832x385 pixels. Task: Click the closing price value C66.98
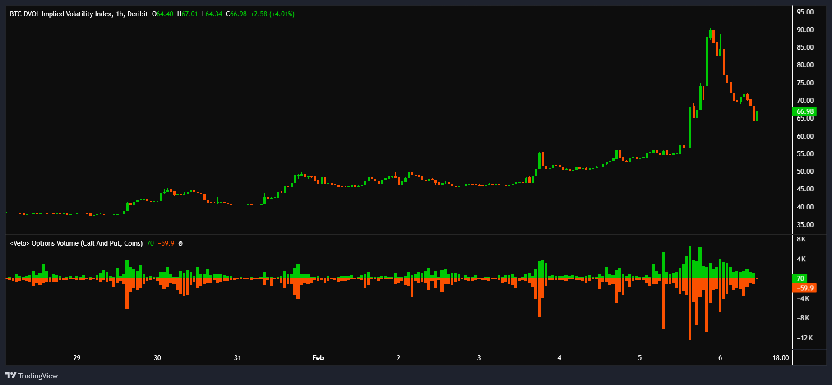tap(236, 14)
